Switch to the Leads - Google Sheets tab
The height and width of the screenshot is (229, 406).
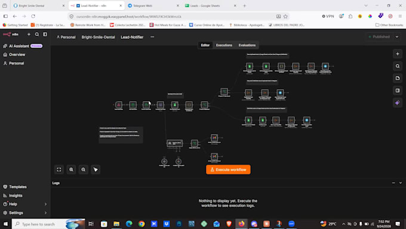tap(211, 5)
